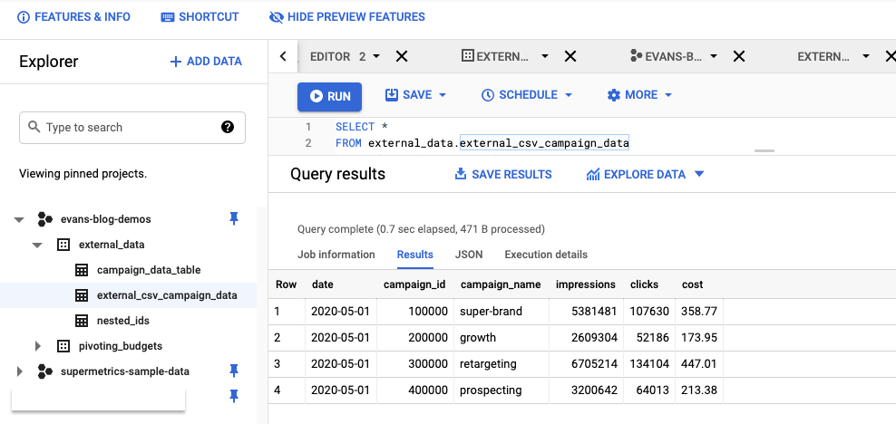Click ADD DATA in Explorer
This screenshot has height=424, width=896.
206,62
